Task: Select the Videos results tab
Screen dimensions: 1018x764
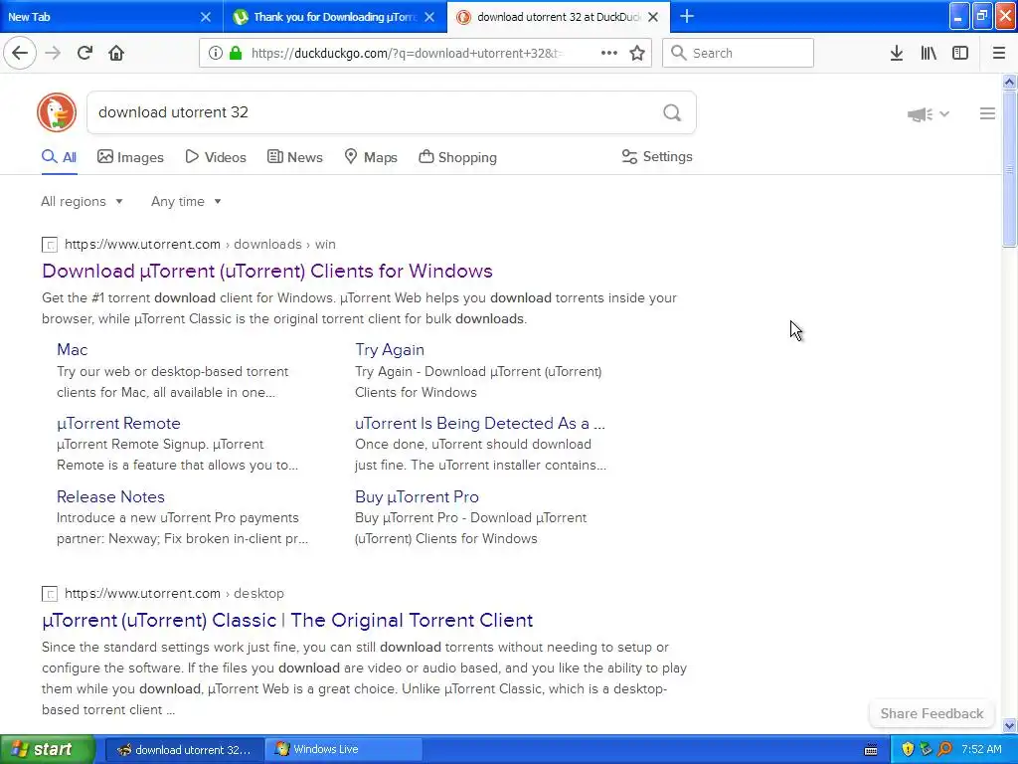Action: tap(216, 157)
